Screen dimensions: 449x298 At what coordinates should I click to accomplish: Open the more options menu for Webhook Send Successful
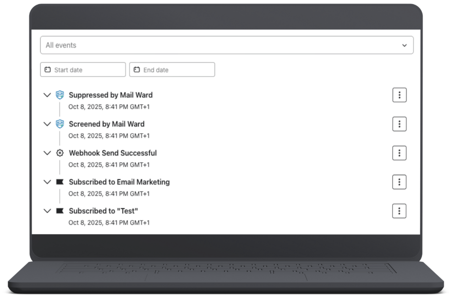[399, 153]
